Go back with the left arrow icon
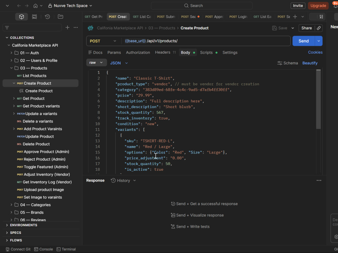The height and width of the screenshot is (253, 338). [19, 6]
